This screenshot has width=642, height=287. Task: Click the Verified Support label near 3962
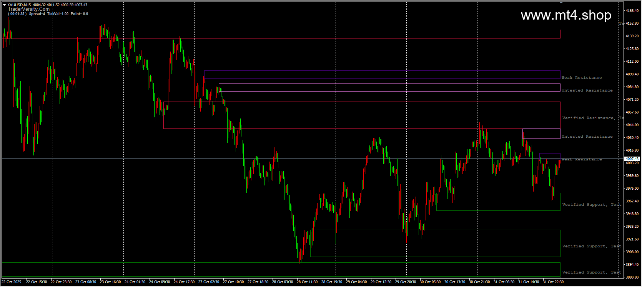point(592,205)
